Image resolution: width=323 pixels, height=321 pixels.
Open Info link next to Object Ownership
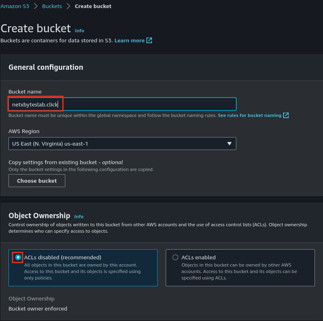[79, 217]
